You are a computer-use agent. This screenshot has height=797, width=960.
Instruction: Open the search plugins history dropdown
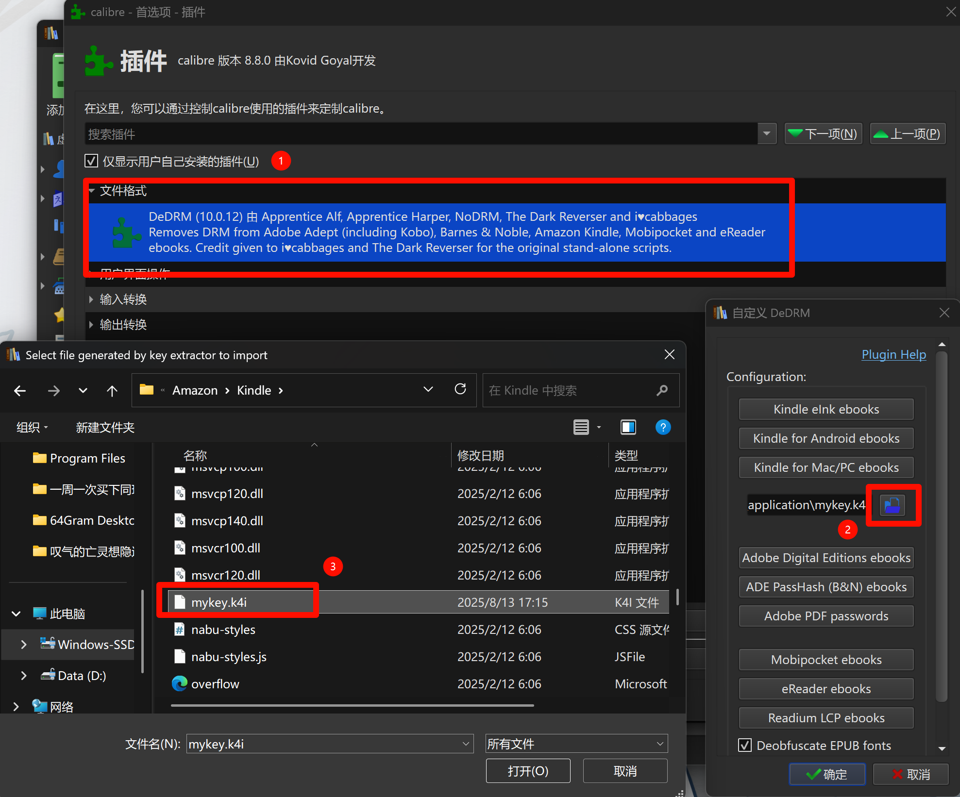pos(767,133)
